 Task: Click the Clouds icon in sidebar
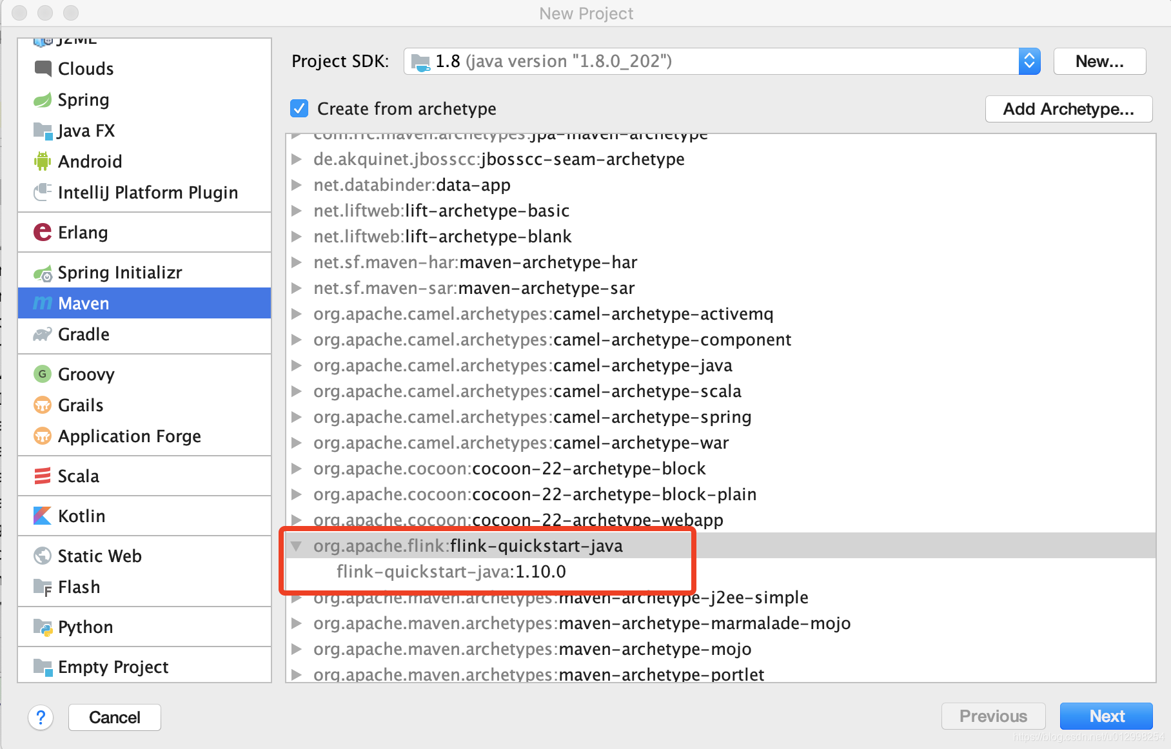(43, 68)
